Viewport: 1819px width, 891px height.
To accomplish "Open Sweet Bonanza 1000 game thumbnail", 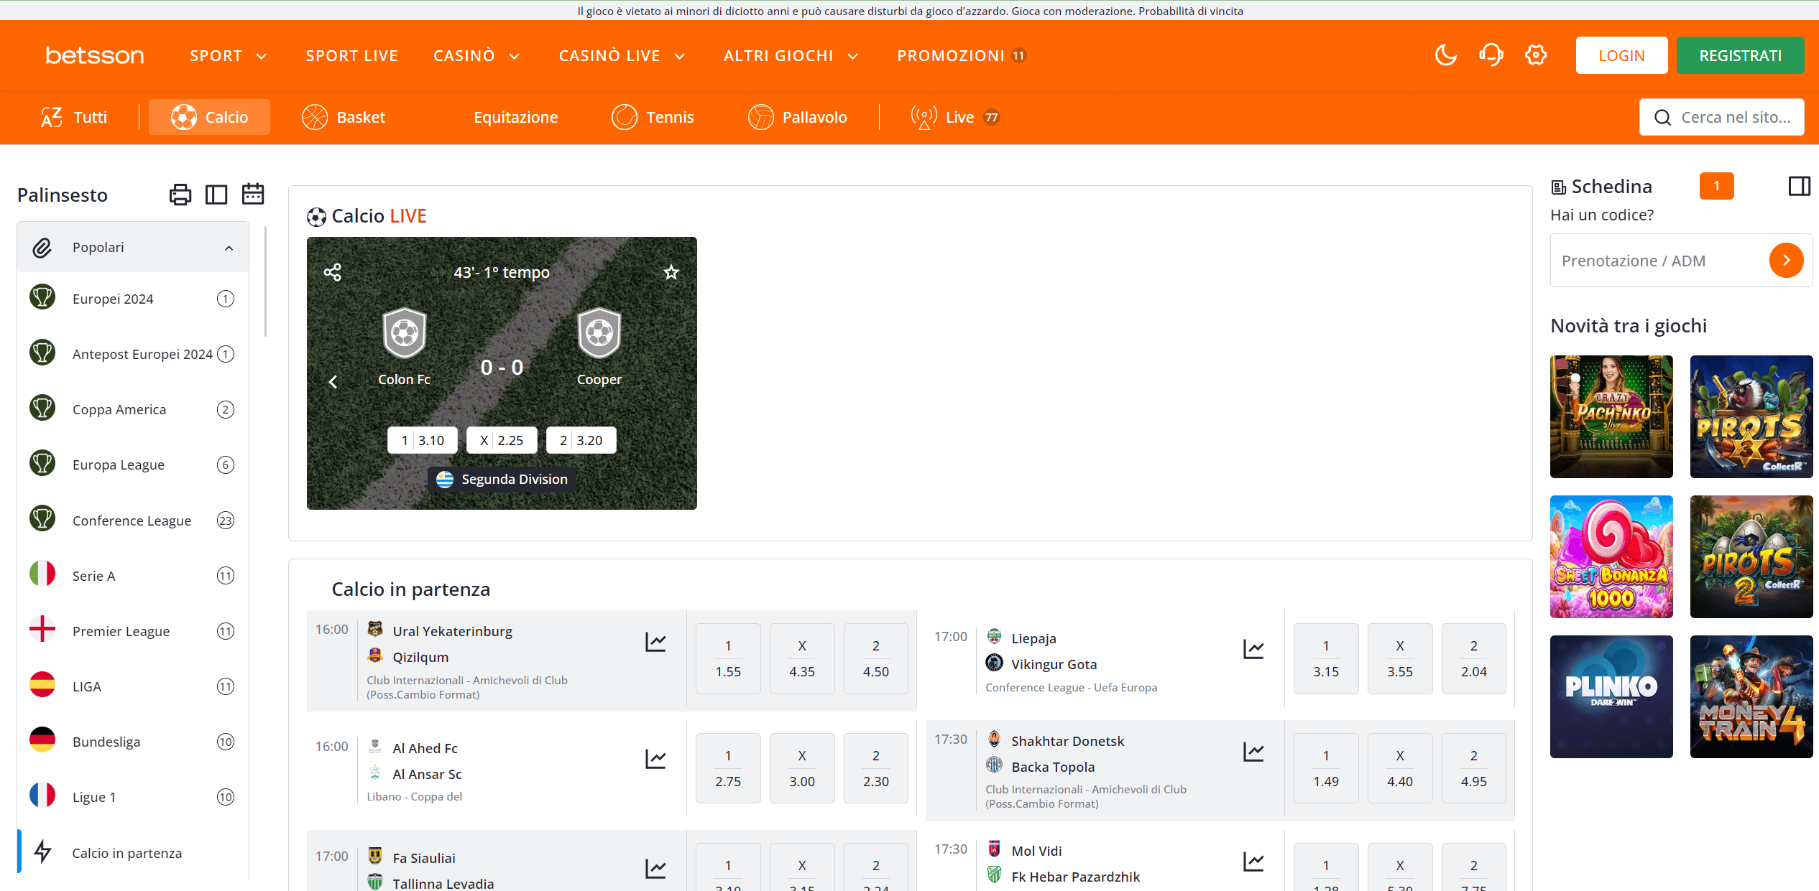I will [1611, 556].
